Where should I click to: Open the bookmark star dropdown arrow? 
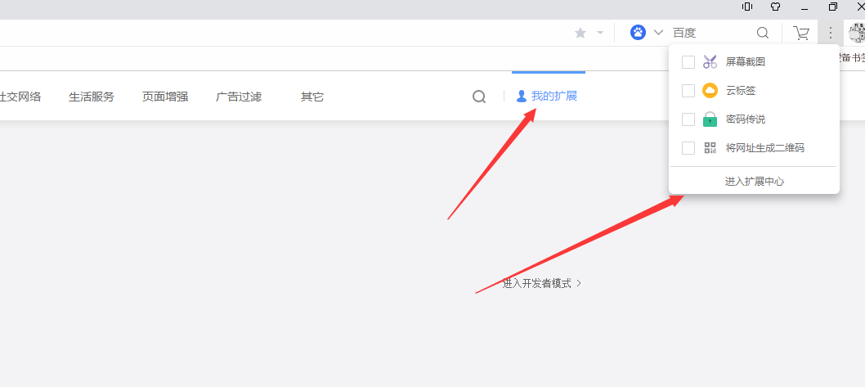pos(600,33)
